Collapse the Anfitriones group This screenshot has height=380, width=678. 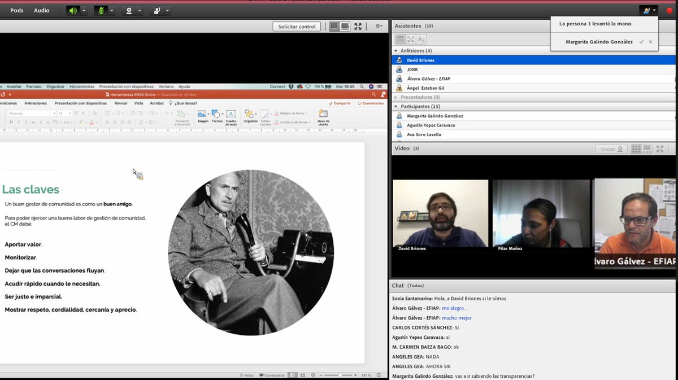(x=395, y=51)
